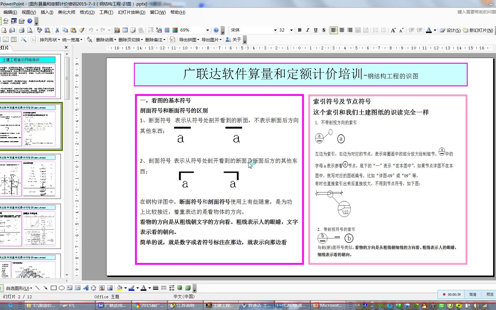Image resolution: width=496 pixels, height=310 pixels.
Task: Click the 预览 button in recorder
Action: coord(490,294)
